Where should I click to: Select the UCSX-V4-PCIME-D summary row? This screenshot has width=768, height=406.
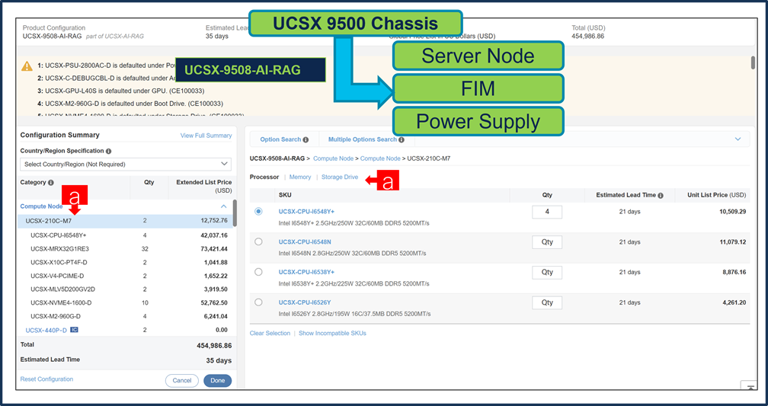click(126, 276)
